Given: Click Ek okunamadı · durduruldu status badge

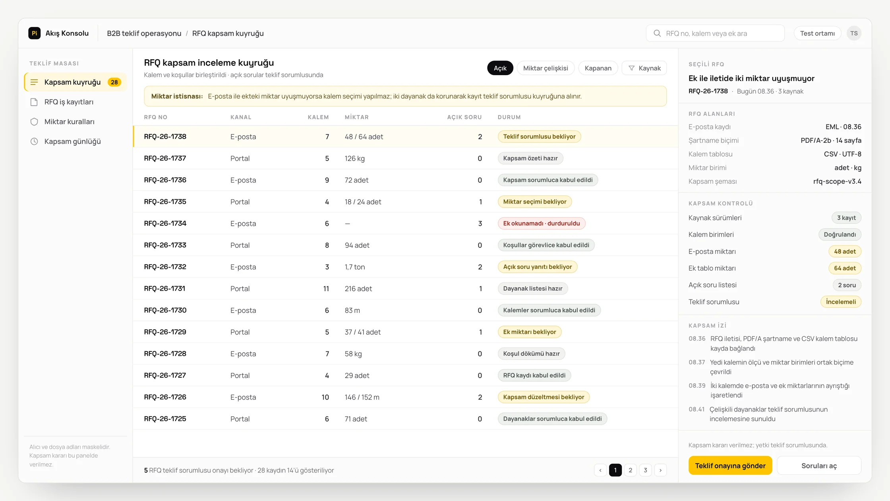Looking at the screenshot, I should 541,223.
